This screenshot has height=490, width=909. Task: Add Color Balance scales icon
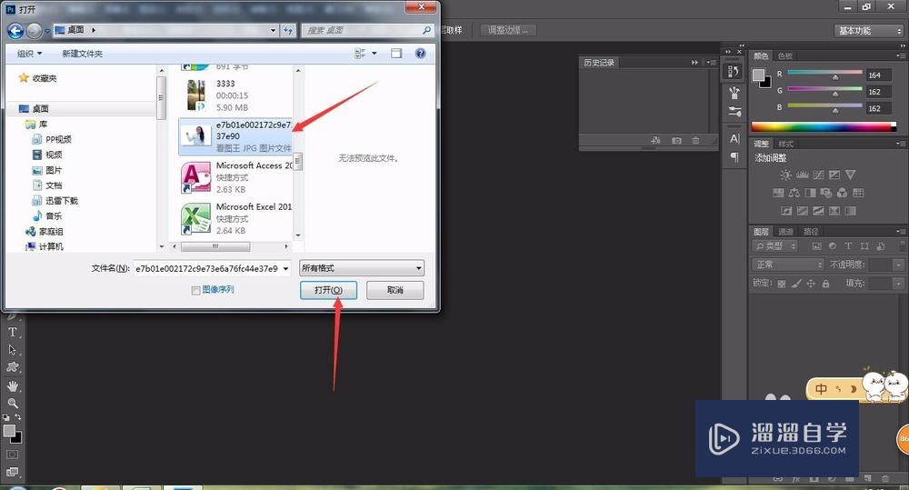pyautogui.click(x=794, y=193)
